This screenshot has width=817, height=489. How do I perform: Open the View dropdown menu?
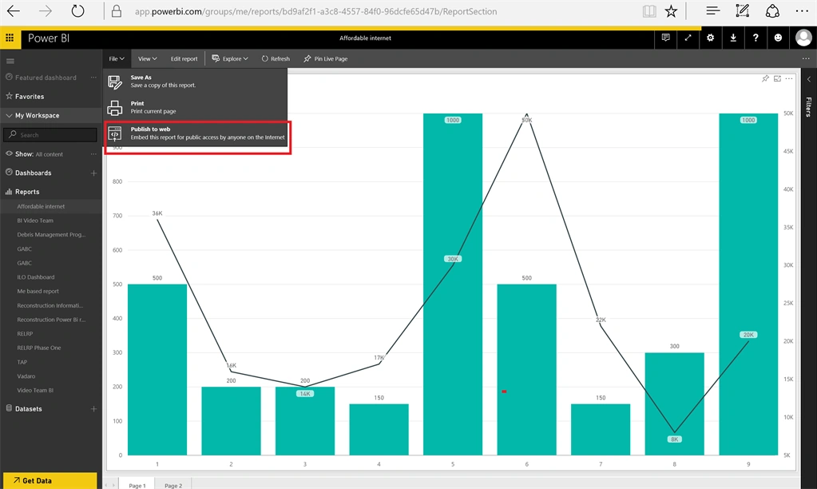(x=147, y=59)
